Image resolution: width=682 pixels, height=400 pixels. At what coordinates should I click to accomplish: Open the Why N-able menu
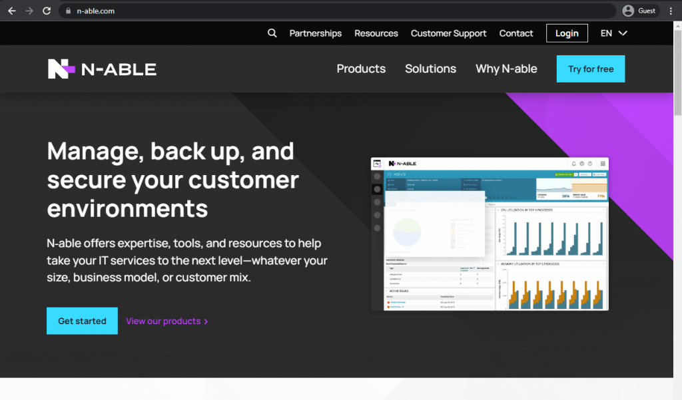point(506,69)
